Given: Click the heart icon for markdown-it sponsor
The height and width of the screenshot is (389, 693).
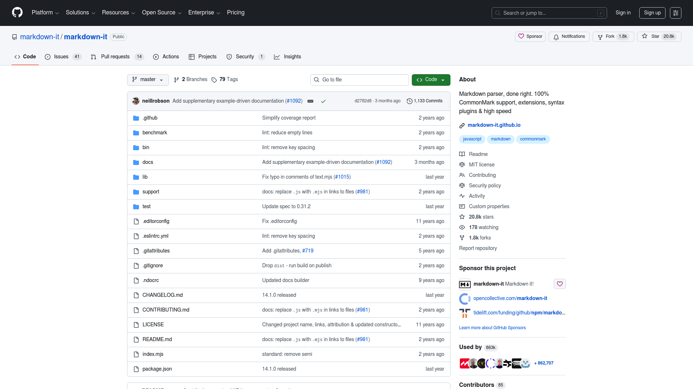Looking at the screenshot, I should pyautogui.click(x=559, y=284).
